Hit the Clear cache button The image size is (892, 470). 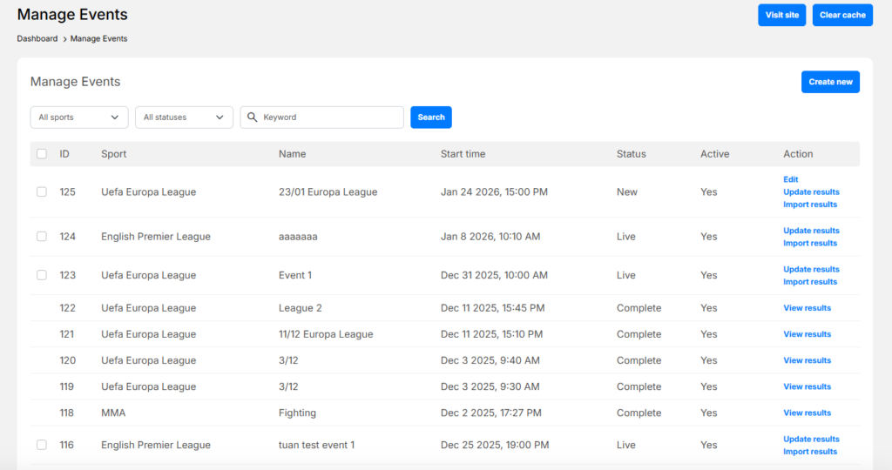click(842, 15)
